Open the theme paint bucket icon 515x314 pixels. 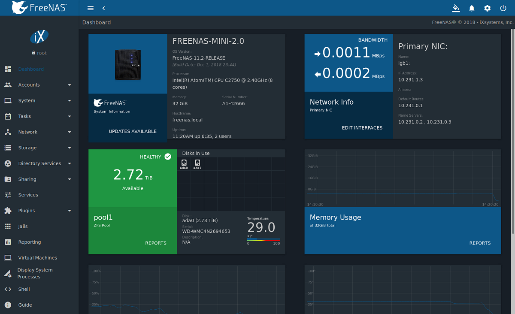point(456,8)
